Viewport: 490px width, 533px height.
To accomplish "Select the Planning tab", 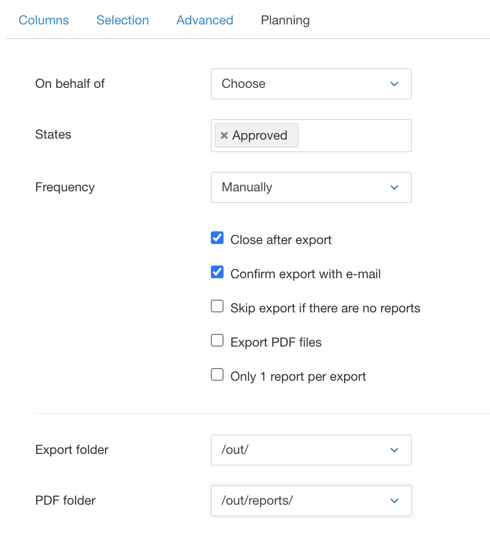I will [286, 20].
